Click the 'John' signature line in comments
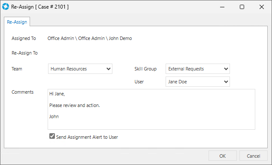The height and width of the screenshot is (165, 272). click(54, 116)
